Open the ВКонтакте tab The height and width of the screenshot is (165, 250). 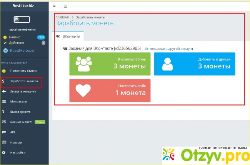(68, 36)
